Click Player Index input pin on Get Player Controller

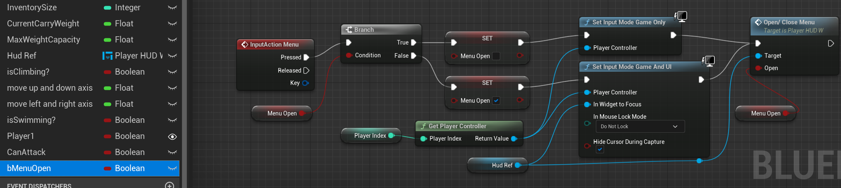click(423, 139)
